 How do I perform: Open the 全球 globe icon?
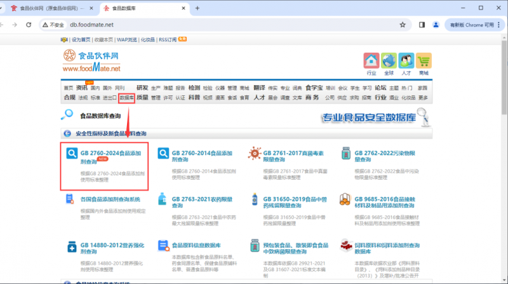click(x=389, y=61)
